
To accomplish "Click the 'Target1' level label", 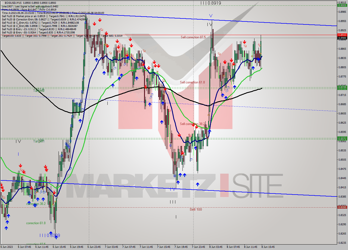I will point(39,141).
